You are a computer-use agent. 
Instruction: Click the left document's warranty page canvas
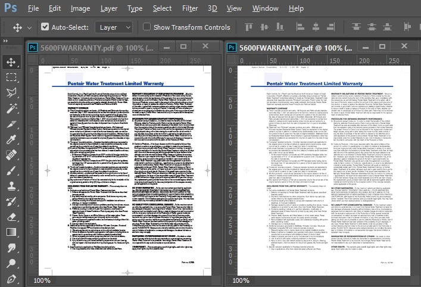click(125, 170)
